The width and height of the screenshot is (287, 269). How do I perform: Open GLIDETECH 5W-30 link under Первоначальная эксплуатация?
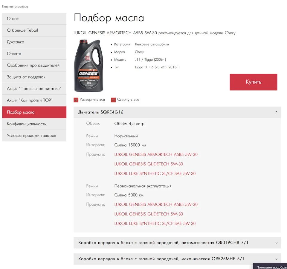click(x=149, y=214)
